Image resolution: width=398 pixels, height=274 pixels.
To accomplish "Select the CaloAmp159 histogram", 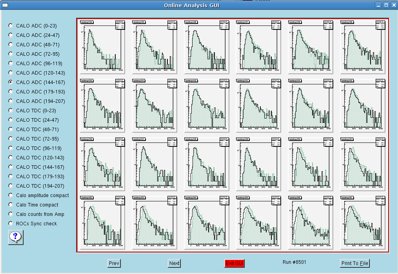I will pyautogui.click(x=258, y=164).
